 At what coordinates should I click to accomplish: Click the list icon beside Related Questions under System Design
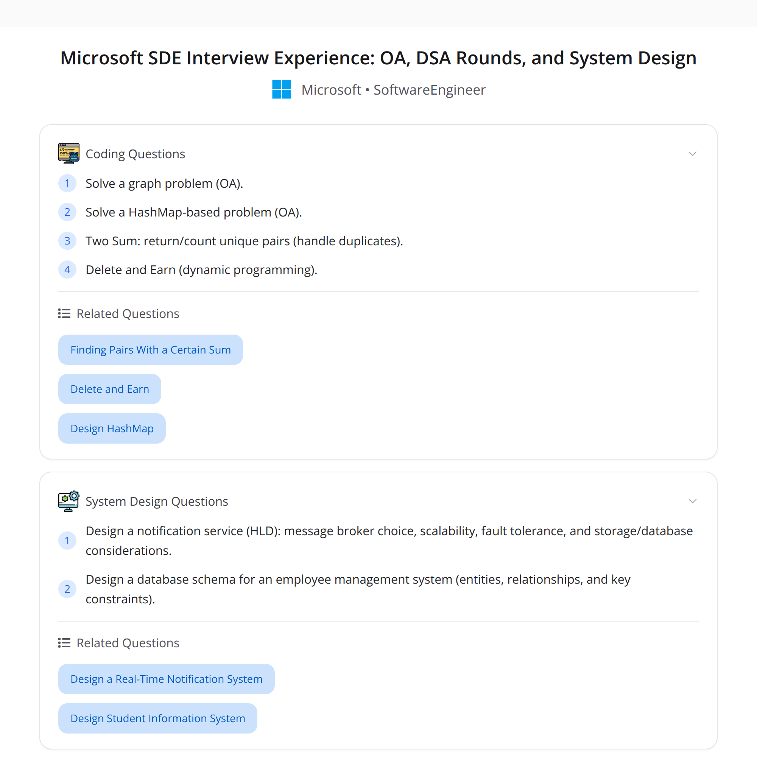click(x=64, y=643)
